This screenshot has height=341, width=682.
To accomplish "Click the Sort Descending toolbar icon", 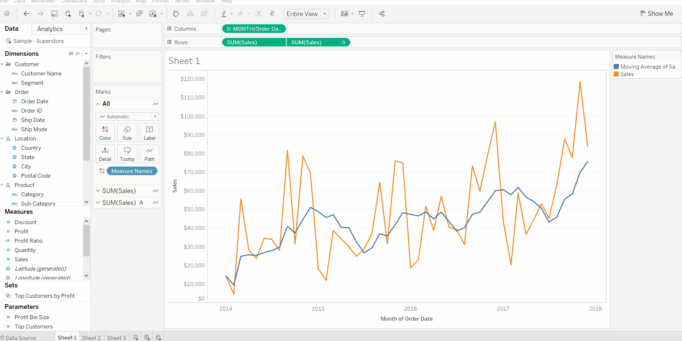I will click(204, 14).
